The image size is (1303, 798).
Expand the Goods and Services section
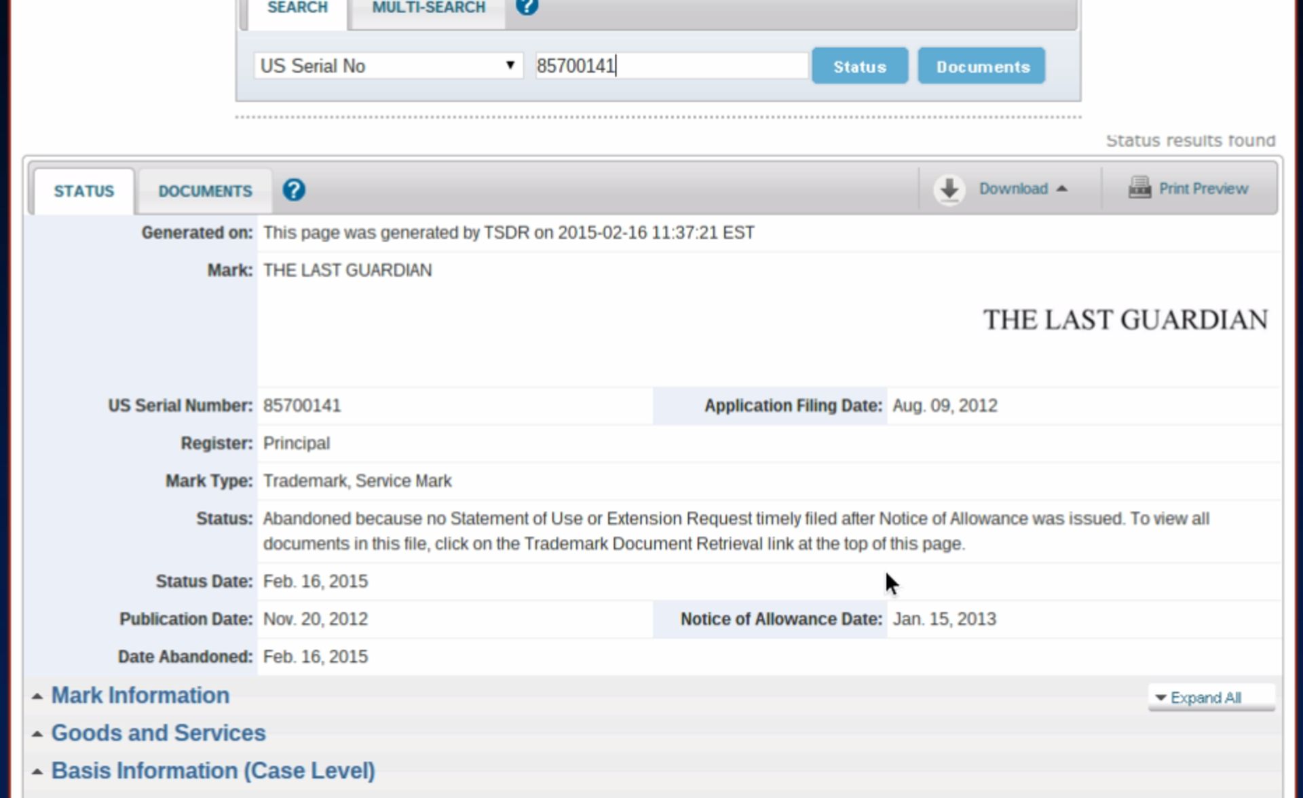159,733
